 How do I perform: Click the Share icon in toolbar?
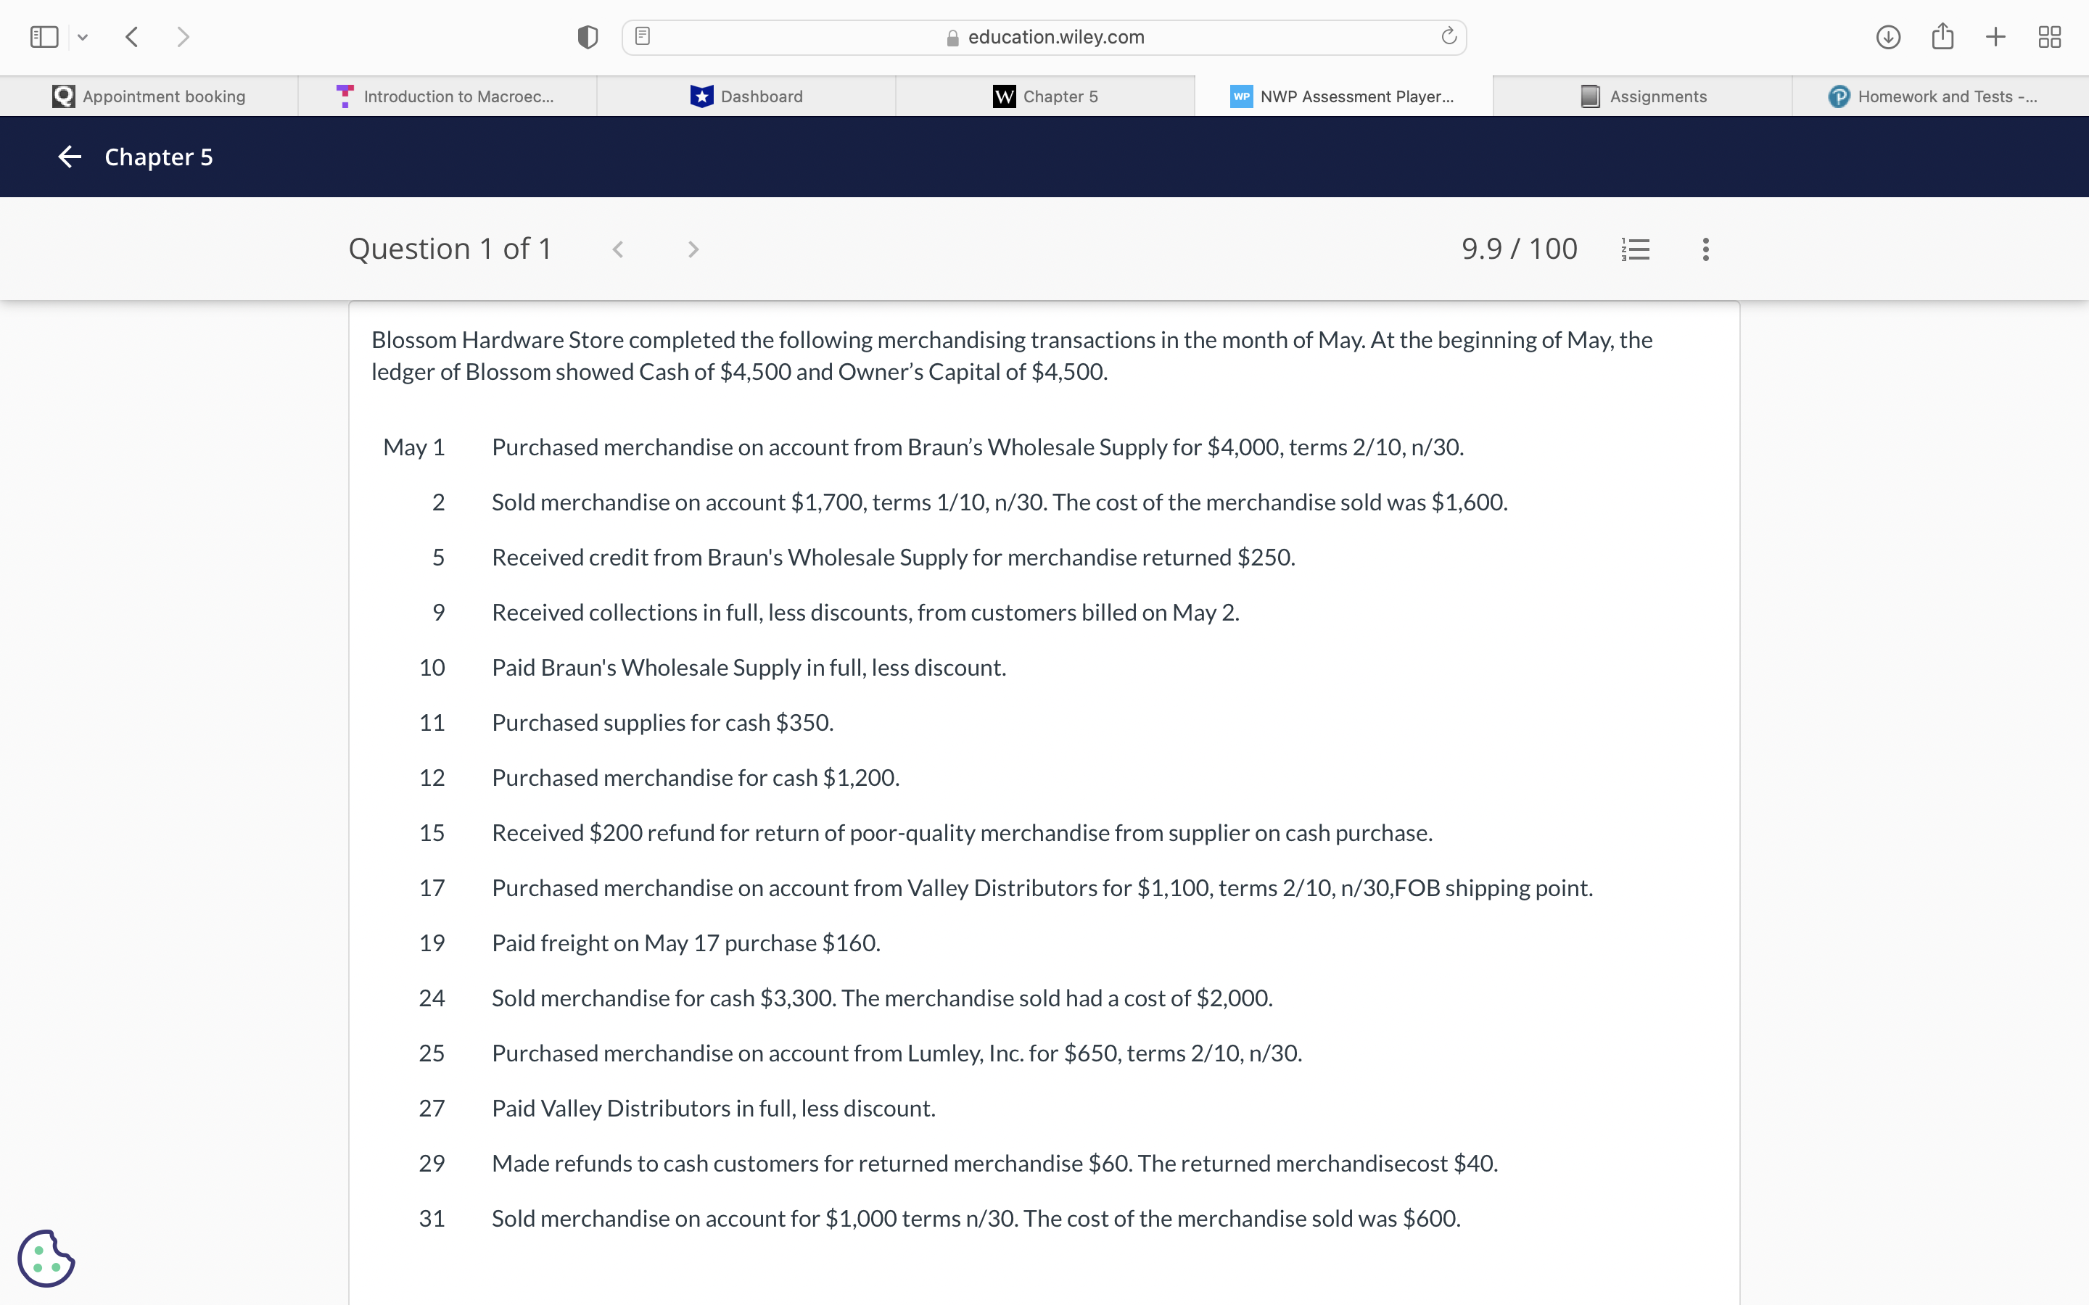[1942, 37]
